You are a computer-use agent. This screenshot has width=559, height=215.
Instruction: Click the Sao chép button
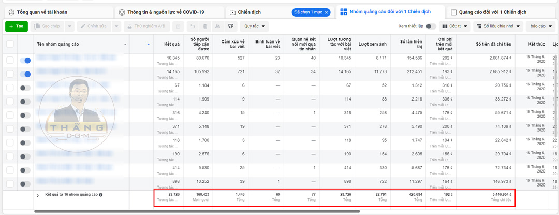tap(48, 26)
